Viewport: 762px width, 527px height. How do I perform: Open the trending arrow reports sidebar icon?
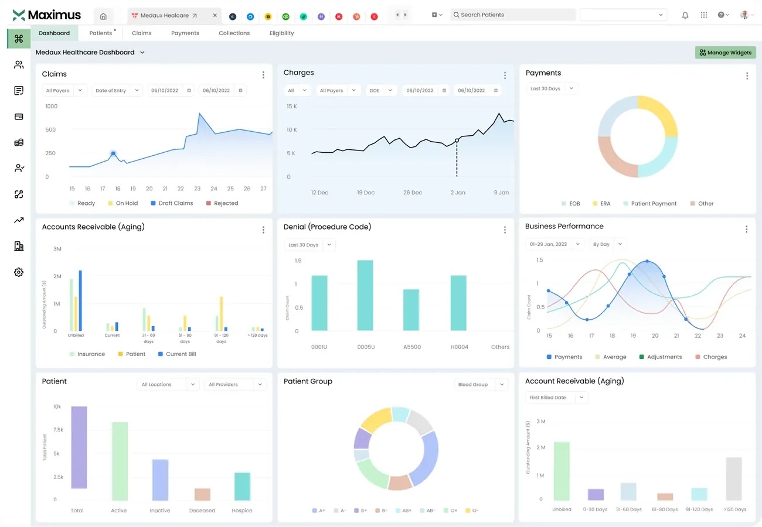point(19,220)
